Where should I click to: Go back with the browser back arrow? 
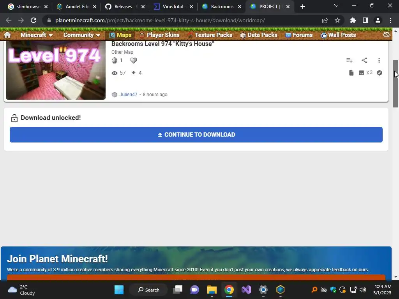point(9,20)
